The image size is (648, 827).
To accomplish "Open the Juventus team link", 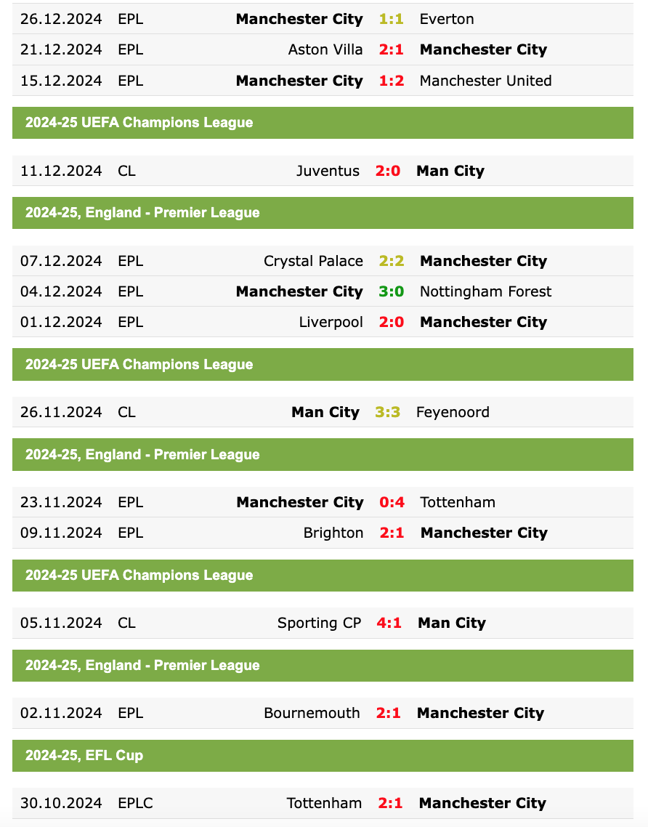I will (328, 171).
